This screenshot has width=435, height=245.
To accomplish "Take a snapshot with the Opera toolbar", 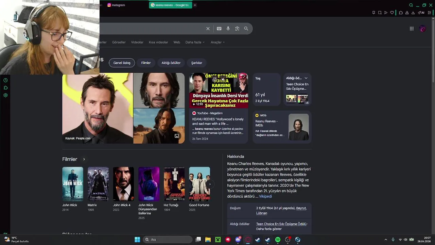I will click(380, 13).
